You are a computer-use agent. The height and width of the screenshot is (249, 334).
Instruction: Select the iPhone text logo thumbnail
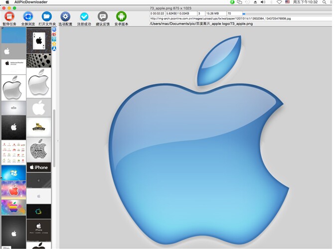click(x=39, y=167)
